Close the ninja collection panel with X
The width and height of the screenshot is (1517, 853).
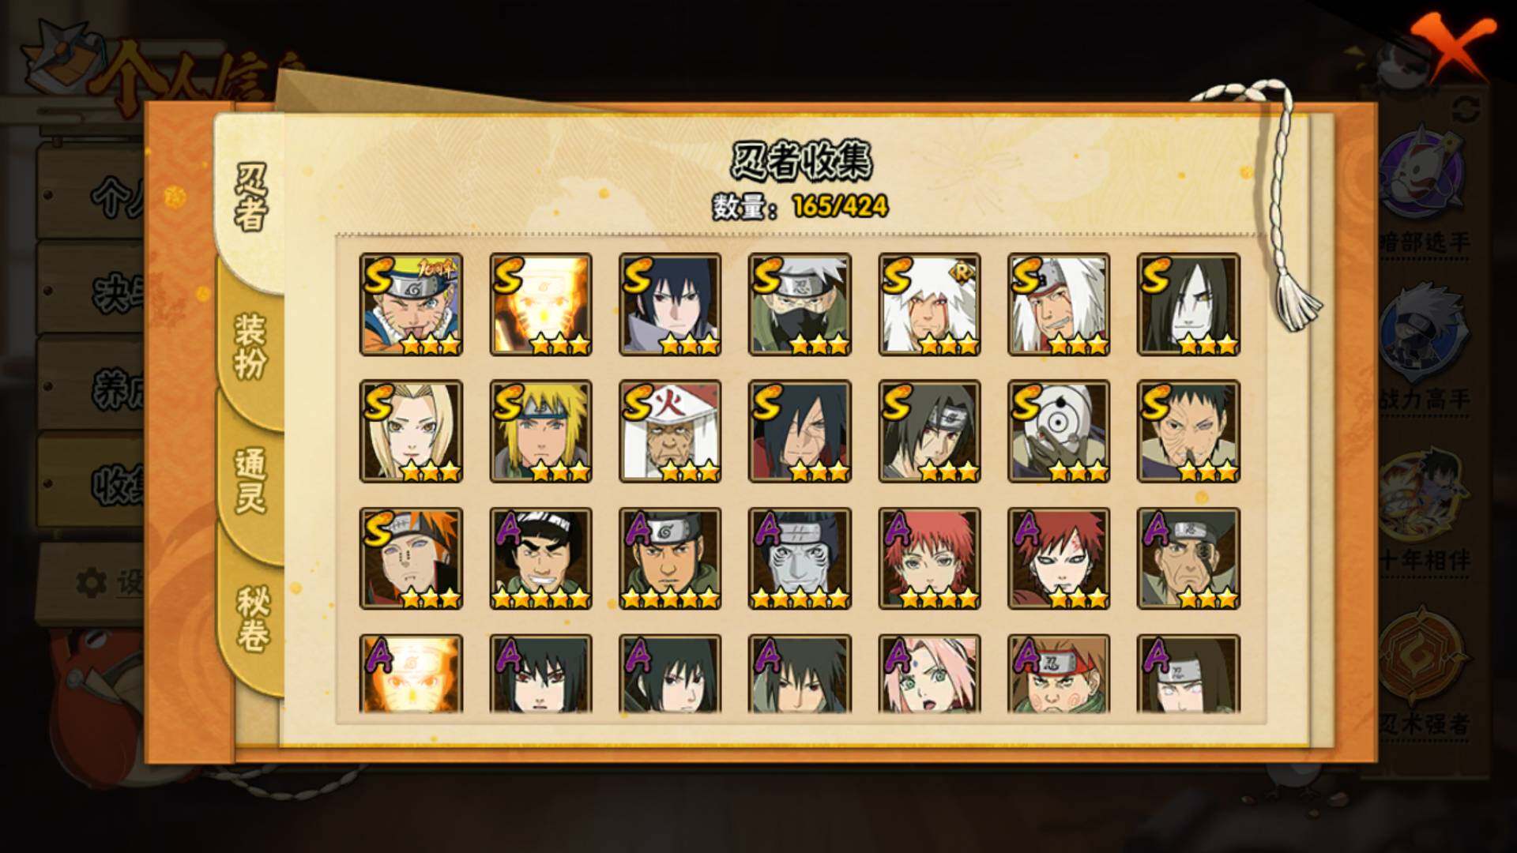(x=1452, y=46)
